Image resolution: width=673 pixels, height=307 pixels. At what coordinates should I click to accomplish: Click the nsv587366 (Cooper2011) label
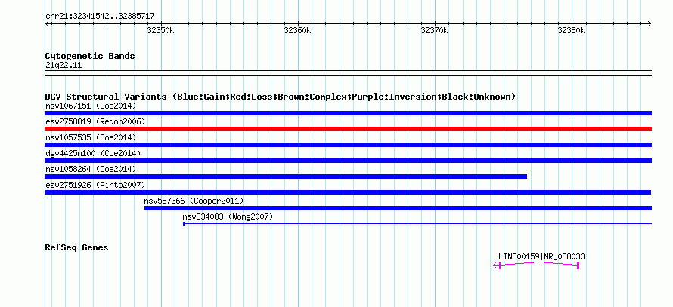194,201
